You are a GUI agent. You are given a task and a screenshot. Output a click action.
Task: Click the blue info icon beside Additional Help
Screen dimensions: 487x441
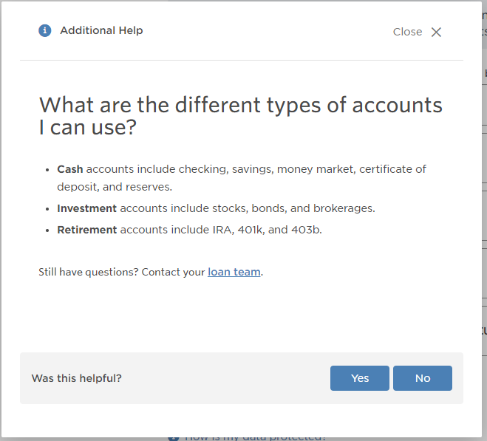click(x=45, y=30)
